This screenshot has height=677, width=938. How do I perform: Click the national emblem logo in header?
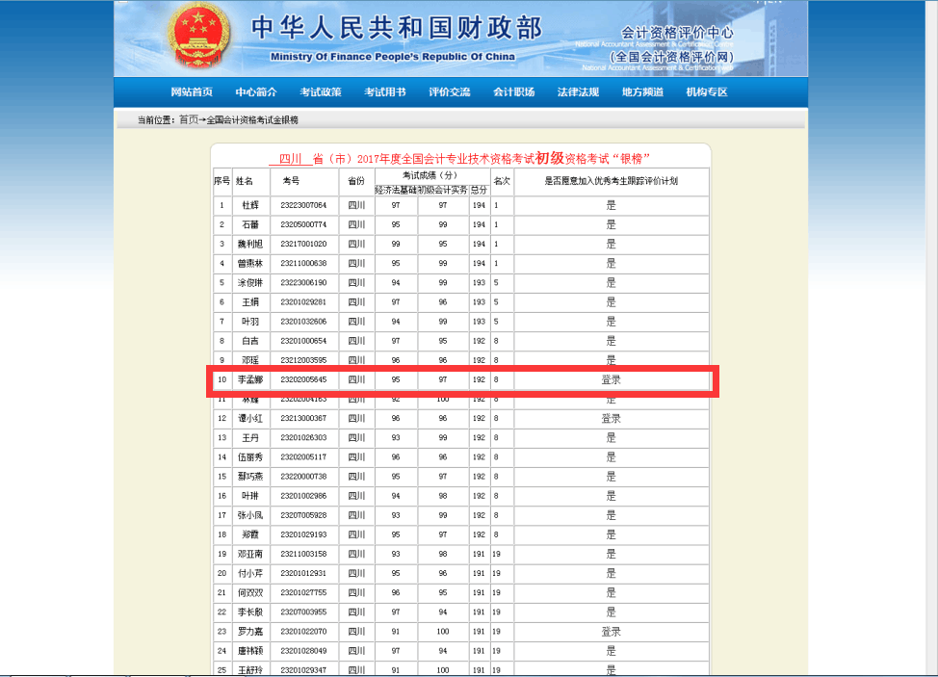pyautogui.click(x=200, y=38)
